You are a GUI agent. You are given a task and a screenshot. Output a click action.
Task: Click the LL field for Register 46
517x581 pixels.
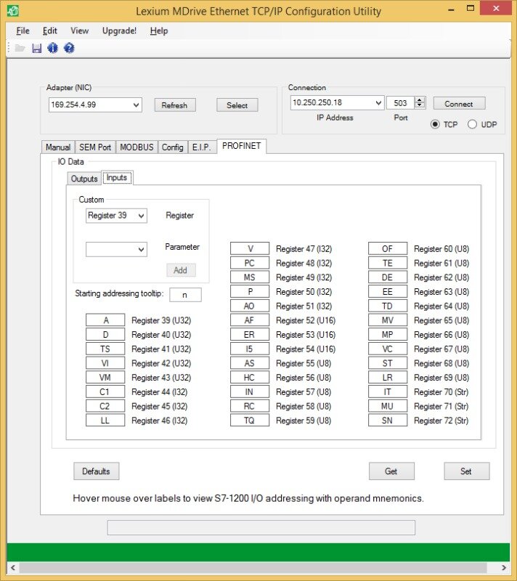105,420
